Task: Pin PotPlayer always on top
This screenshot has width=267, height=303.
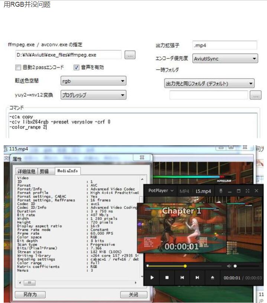Action: [221, 191]
